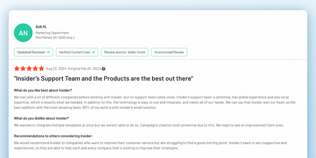Open the review title about Insider's Support Team
Viewport: 316px width, 158px height.
(103, 79)
